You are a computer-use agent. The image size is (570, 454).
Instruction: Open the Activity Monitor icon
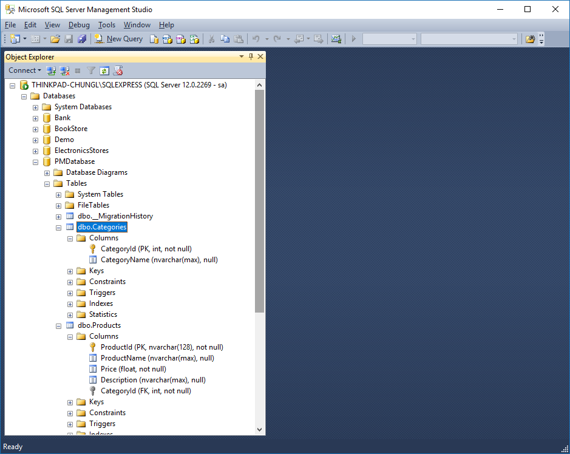point(336,39)
